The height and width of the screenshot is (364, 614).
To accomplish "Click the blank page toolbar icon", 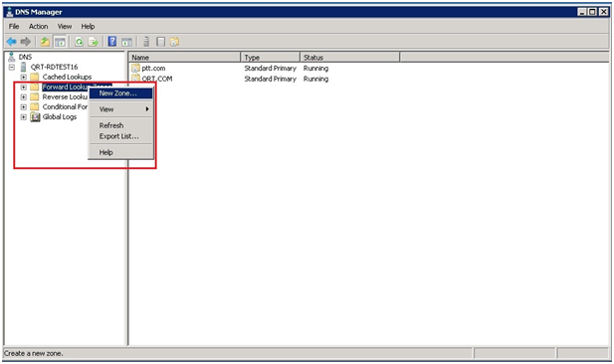I will coord(160,42).
